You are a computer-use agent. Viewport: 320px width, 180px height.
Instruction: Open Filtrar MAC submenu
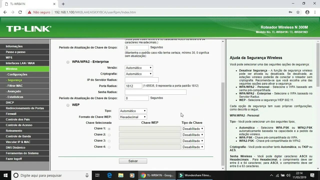pos(25,86)
